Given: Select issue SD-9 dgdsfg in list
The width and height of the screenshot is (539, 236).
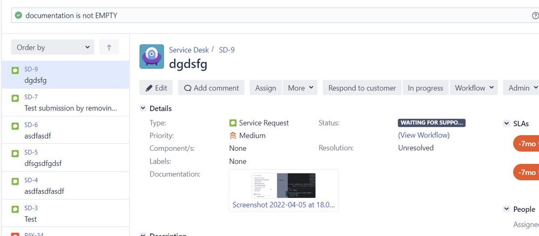Looking at the screenshot, I should tap(65, 74).
